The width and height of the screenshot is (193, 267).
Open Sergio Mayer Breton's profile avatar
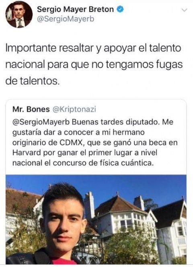pos(19,14)
